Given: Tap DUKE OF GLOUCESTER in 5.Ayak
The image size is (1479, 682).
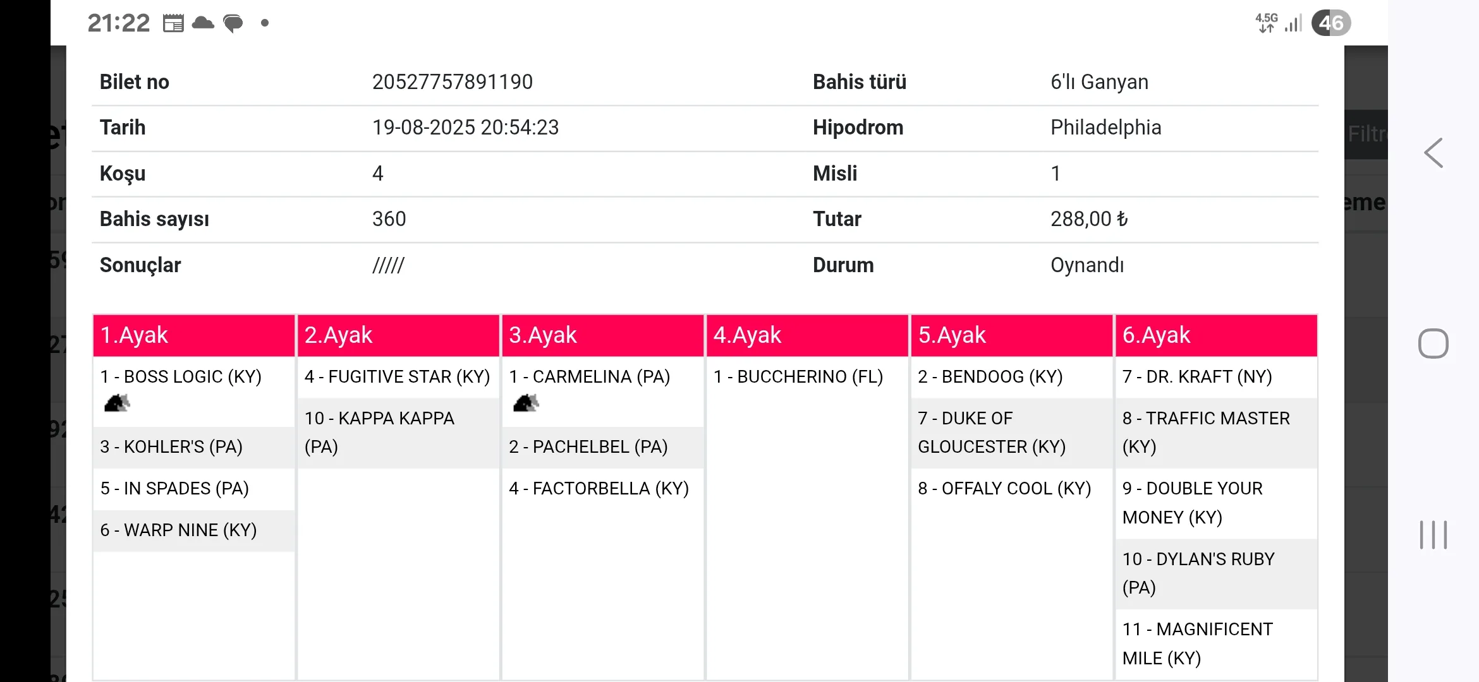Looking at the screenshot, I should coord(992,433).
